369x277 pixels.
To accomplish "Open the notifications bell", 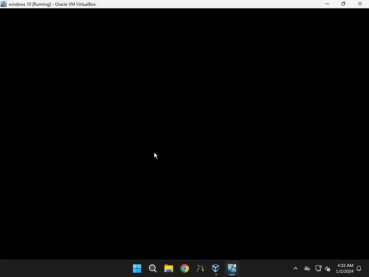I will 359,268.
